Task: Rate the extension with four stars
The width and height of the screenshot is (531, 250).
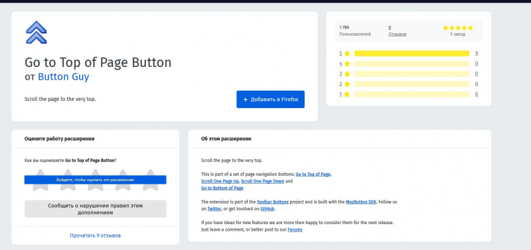Action: pyautogui.click(x=123, y=180)
